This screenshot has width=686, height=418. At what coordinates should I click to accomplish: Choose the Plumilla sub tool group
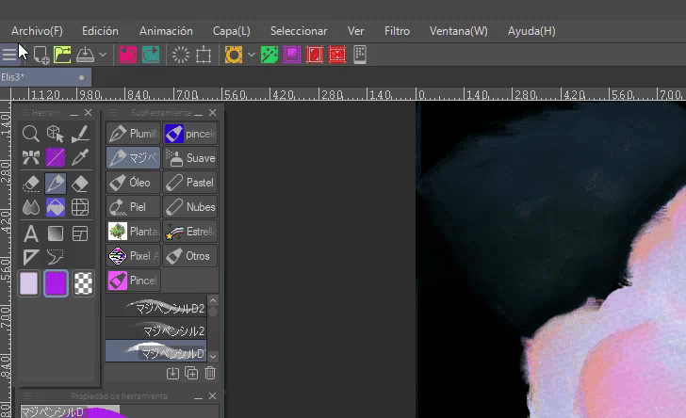tap(134, 134)
